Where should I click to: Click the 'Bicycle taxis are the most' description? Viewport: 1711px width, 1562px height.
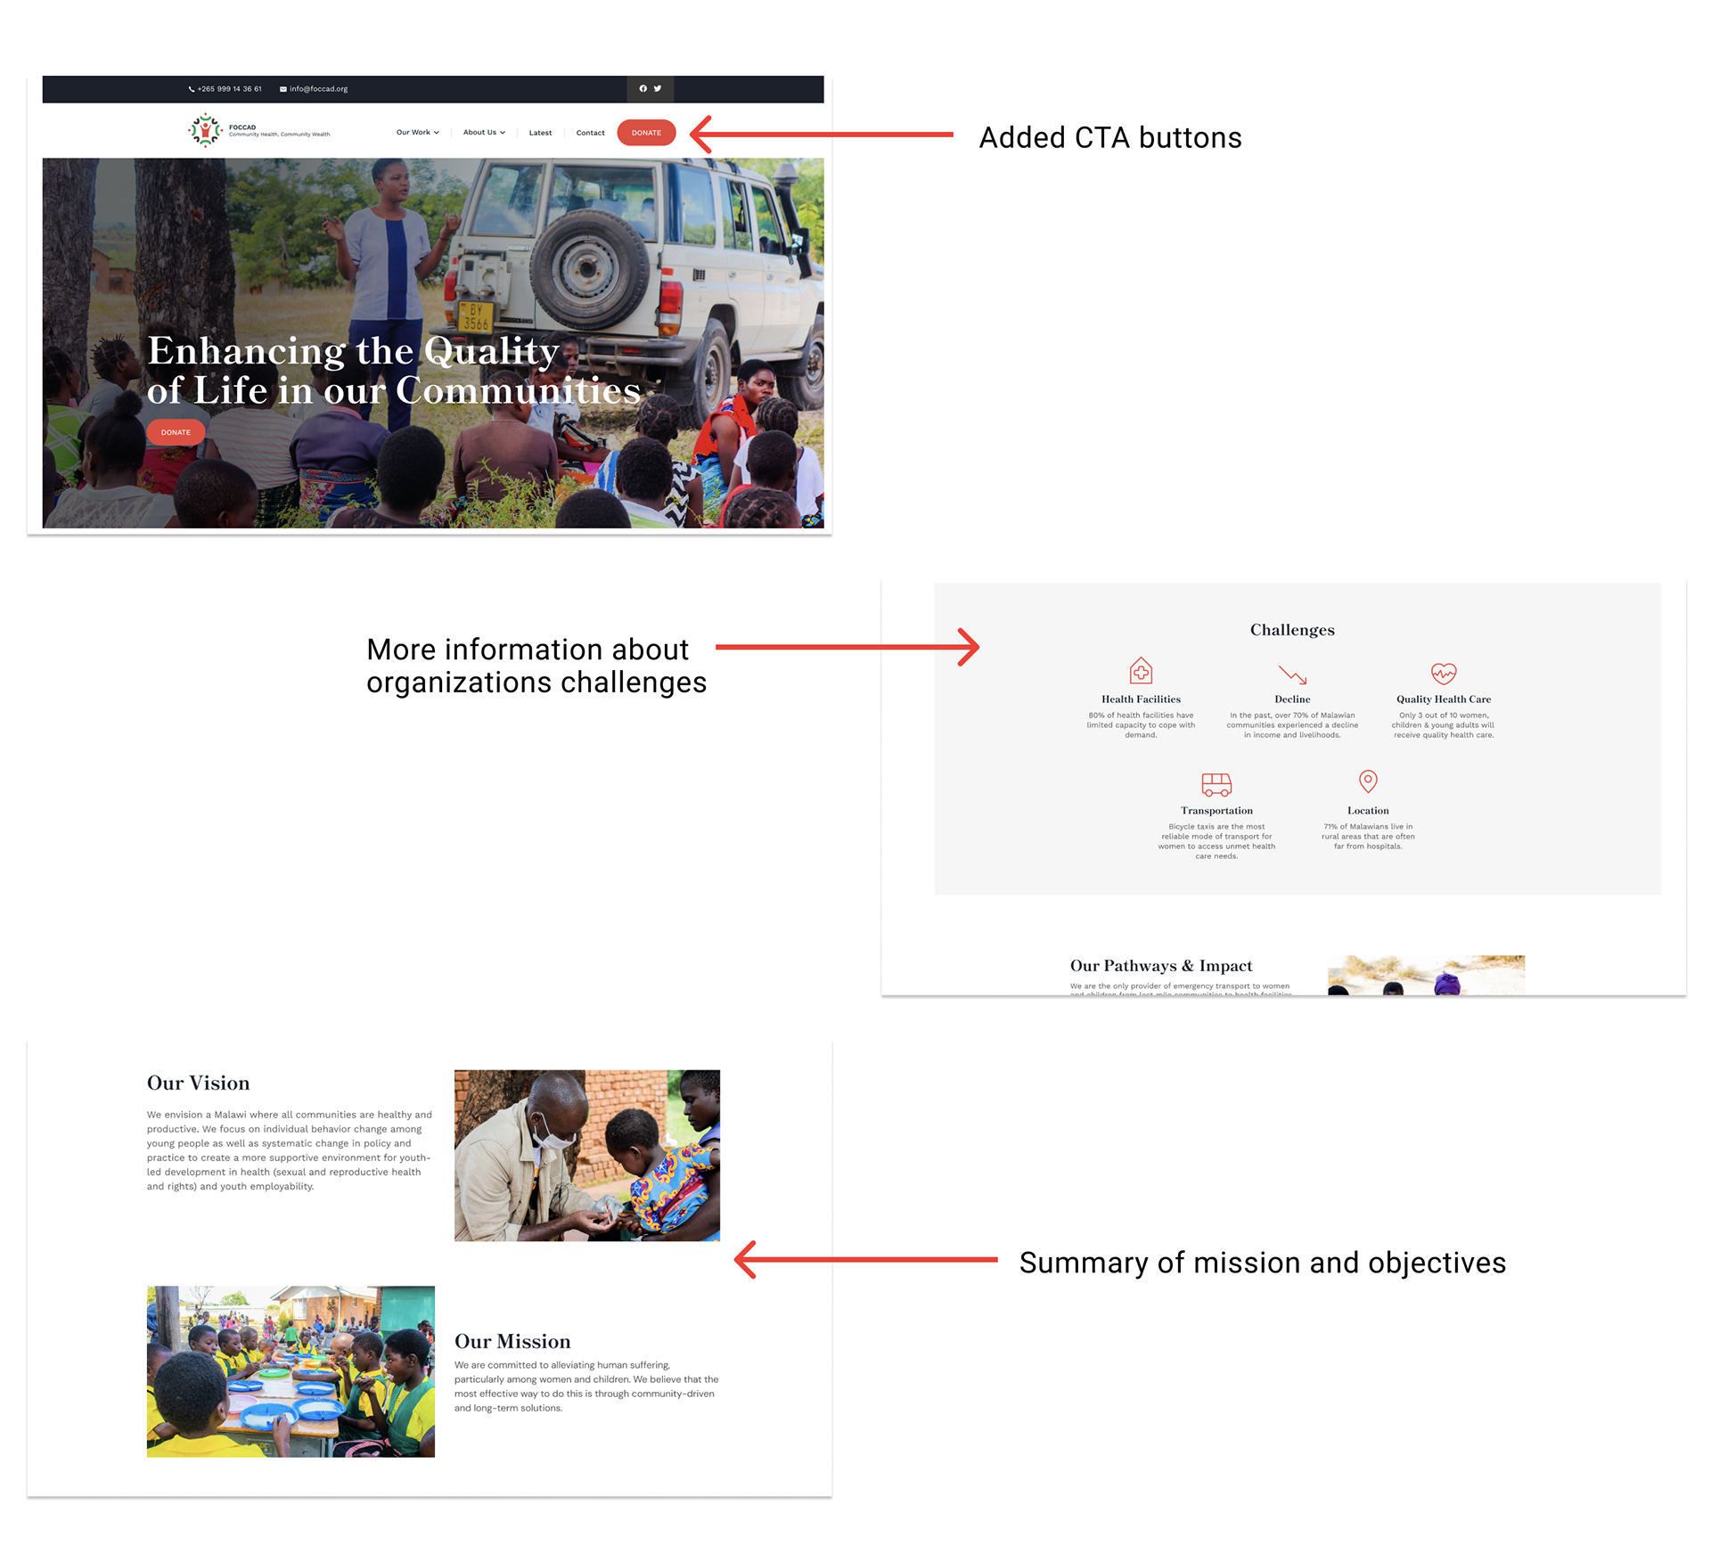[x=1216, y=841]
